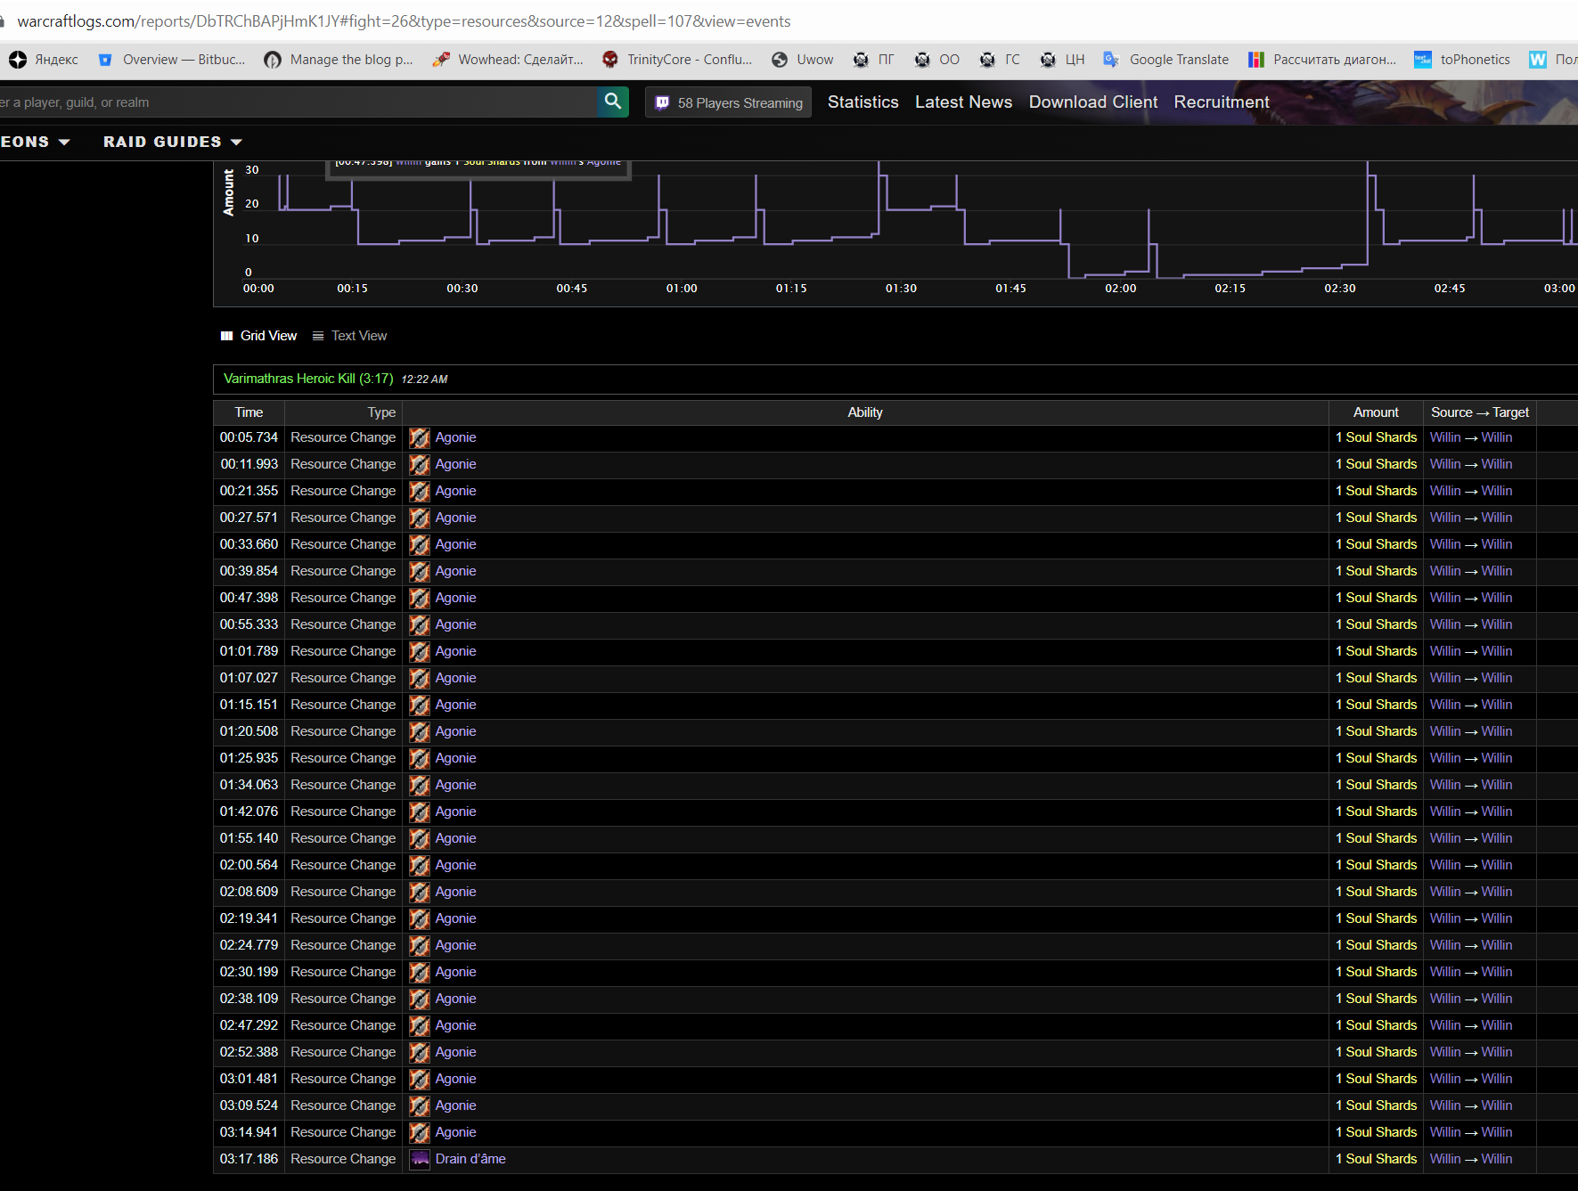1578x1191 pixels.
Task: Open the Latest News menu item
Action: [963, 102]
